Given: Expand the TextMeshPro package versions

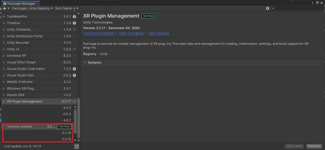Looking at the screenshot, I should point(4,16).
